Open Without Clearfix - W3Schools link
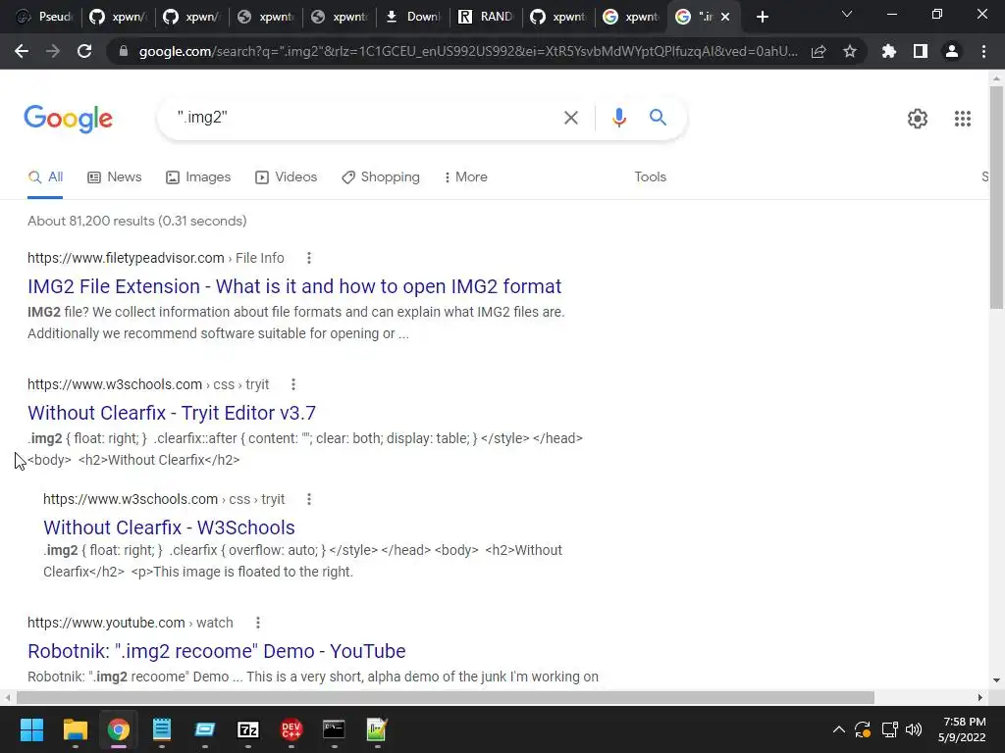1005x753 pixels. tap(169, 527)
